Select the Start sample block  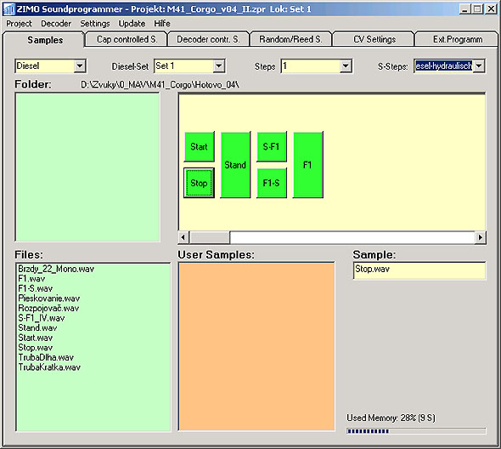199,146
